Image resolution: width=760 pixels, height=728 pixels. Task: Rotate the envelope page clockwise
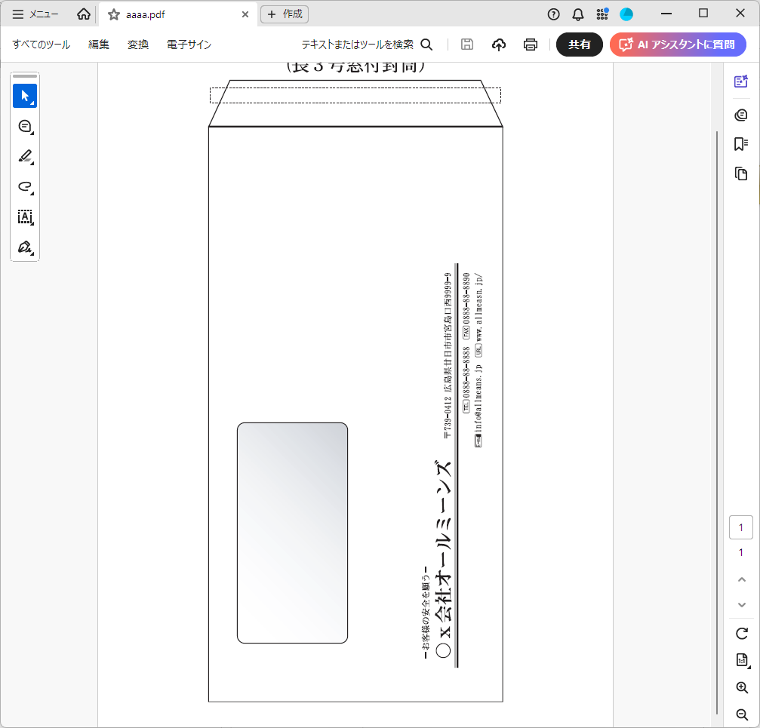tap(740, 634)
